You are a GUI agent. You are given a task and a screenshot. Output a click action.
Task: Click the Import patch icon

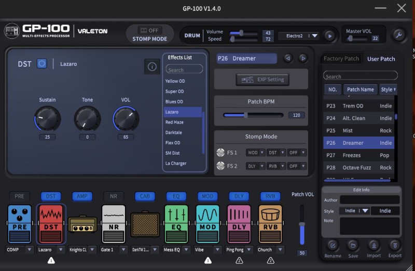click(374, 246)
